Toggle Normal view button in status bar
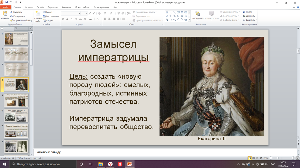Viewport: 300px width, 168px height. pyautogui.click(x=250, y=158)
